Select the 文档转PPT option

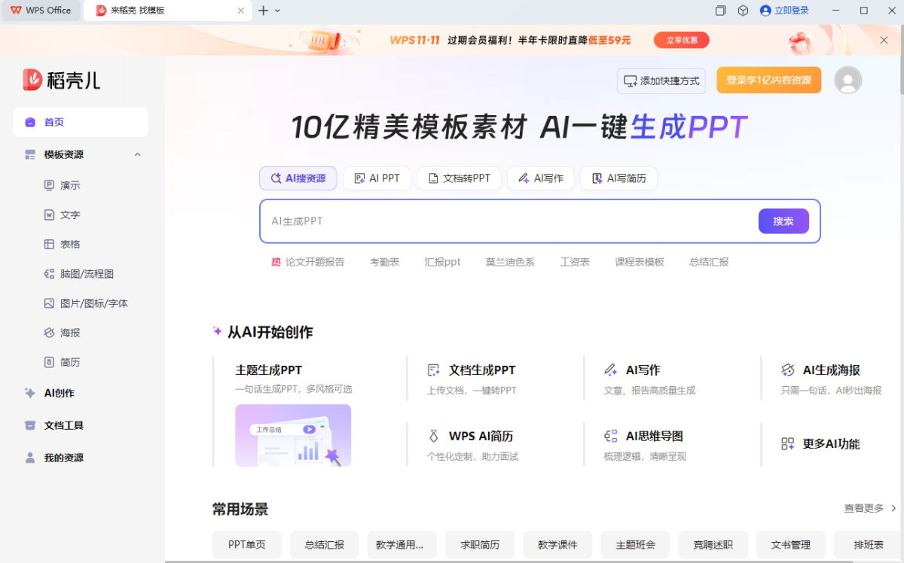pyautogui.click(x=459, y=178)
